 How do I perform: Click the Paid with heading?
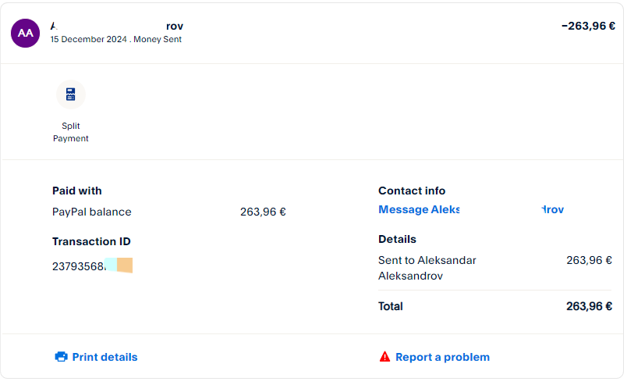click(x=77, y=191)
